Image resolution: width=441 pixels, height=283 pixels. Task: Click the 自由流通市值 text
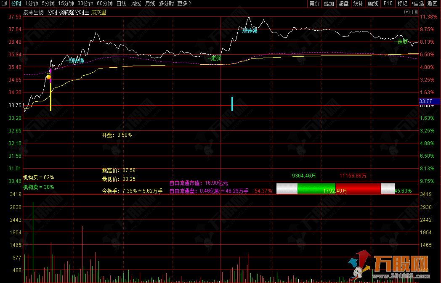coord(199,183)
